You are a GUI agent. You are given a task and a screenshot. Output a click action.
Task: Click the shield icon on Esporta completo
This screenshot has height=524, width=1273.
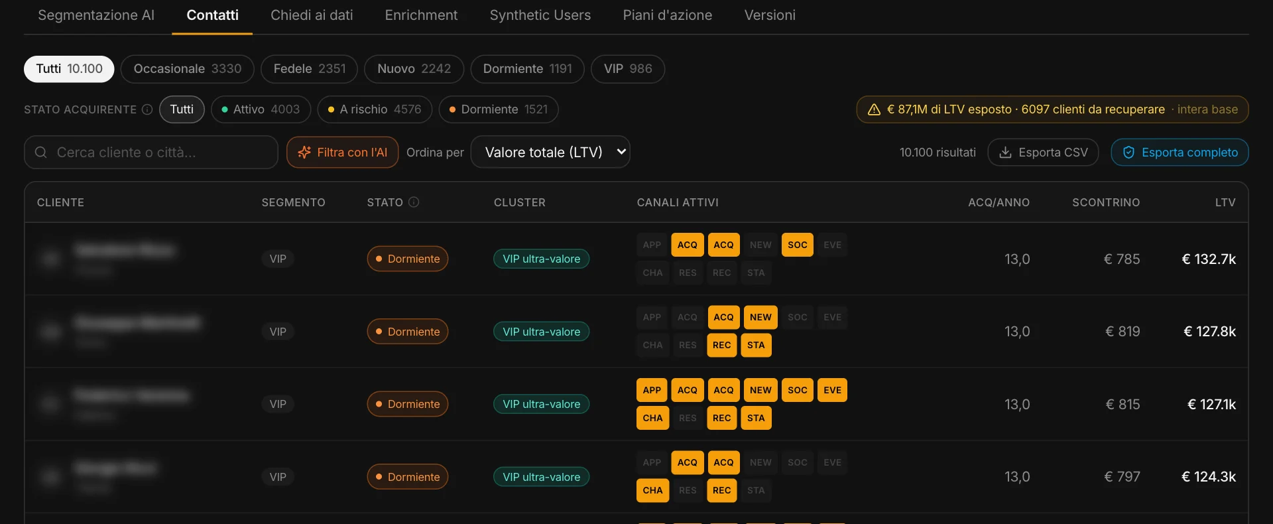(x=1128, y=153)
